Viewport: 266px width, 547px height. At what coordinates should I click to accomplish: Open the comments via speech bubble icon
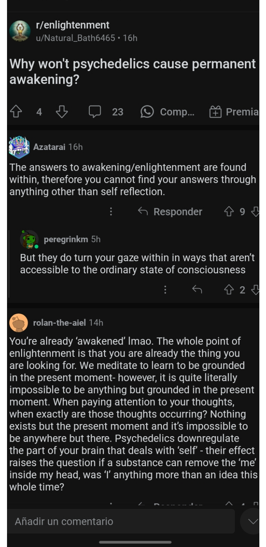[95, 112]
